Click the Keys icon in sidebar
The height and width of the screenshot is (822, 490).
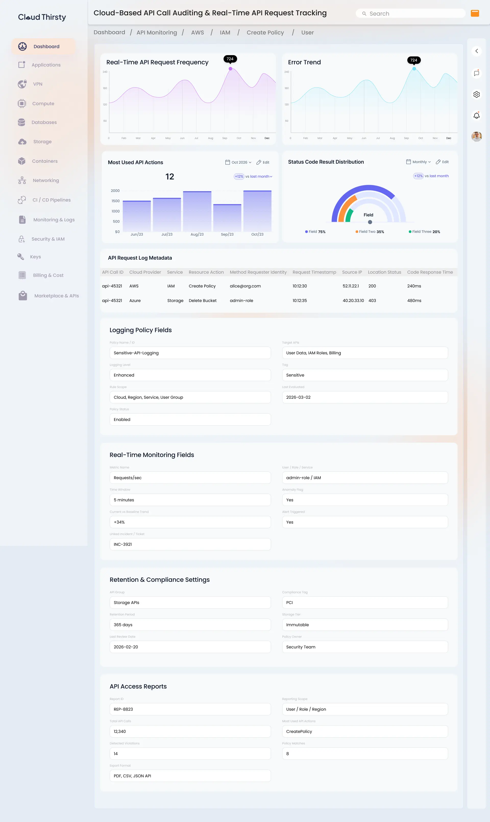point(20,257)
